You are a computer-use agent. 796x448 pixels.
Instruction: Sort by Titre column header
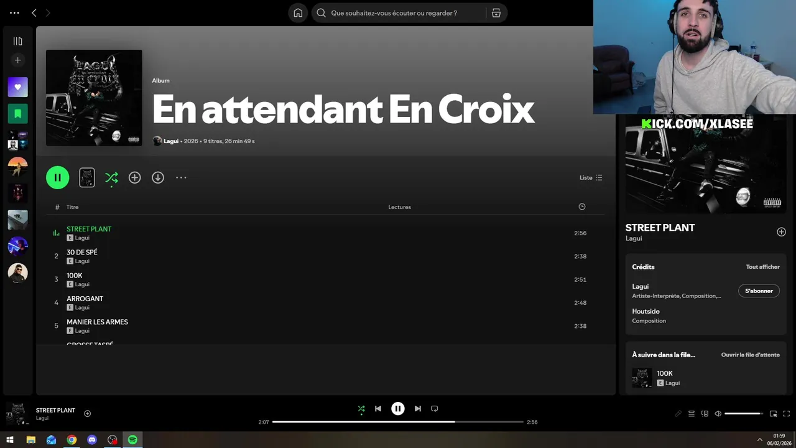point(73,207)
